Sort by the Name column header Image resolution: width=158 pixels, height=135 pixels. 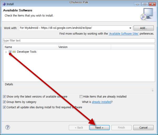(x=30, y=47)
